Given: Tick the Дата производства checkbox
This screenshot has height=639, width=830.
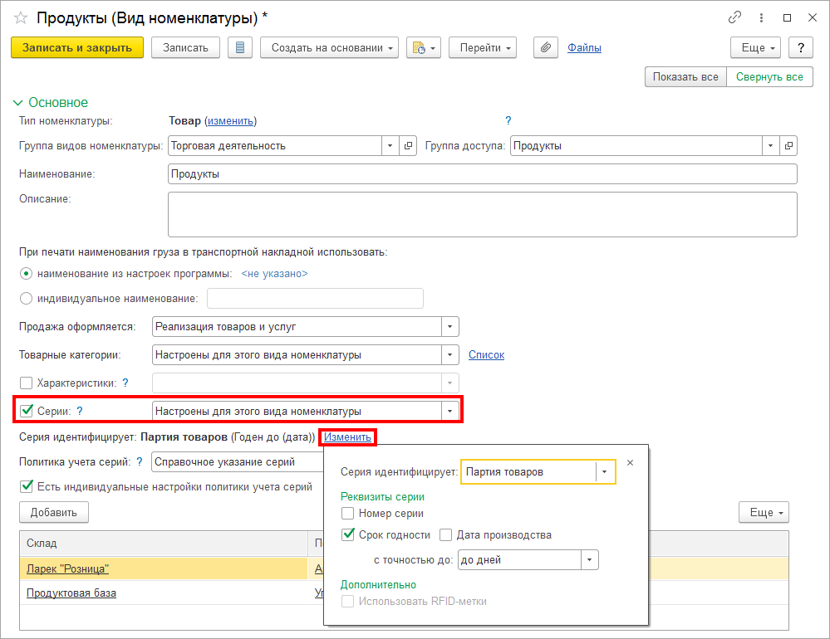Looking at the screenshot, I should pyautogui.click(x=445, y=535).
